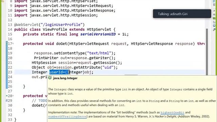Click the Hacker's Delight italic text in popup

pos(165,117)
